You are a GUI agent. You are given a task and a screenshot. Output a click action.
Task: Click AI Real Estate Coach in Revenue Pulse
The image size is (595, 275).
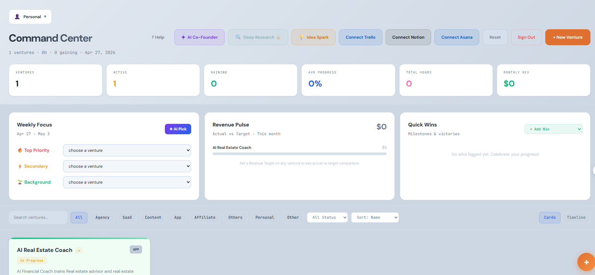[232, 148]
